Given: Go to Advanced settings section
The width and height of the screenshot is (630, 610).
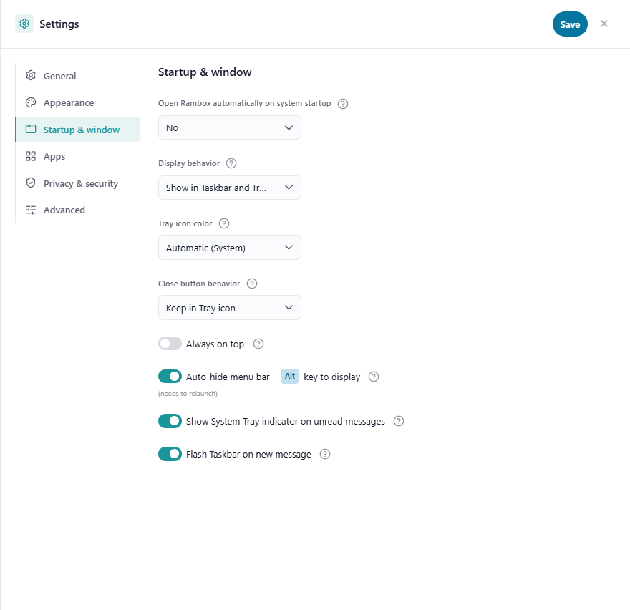Looking at the screenshot, I should [x=78, y=210].
